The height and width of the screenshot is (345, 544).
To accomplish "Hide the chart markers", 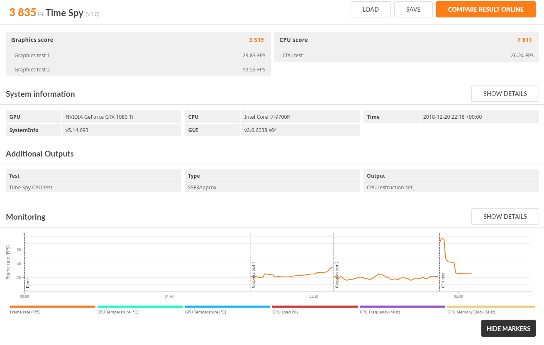I will (508, 328).
